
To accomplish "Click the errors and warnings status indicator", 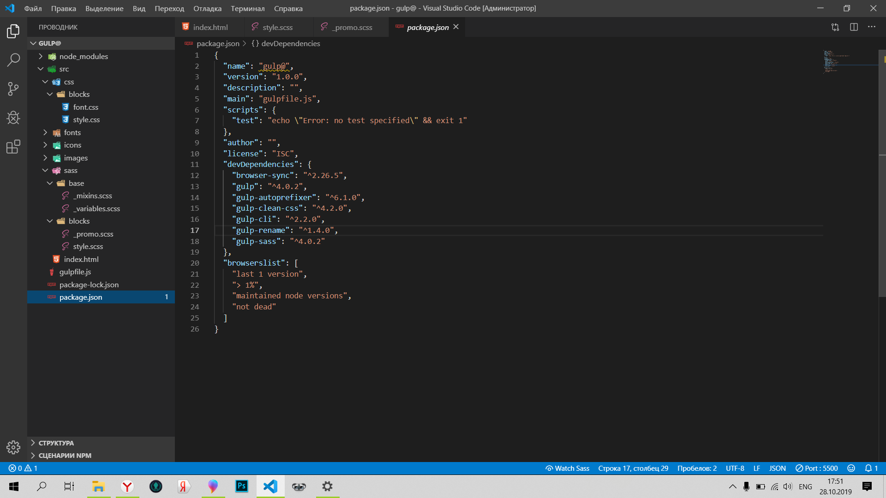I will tap(23, 468).
